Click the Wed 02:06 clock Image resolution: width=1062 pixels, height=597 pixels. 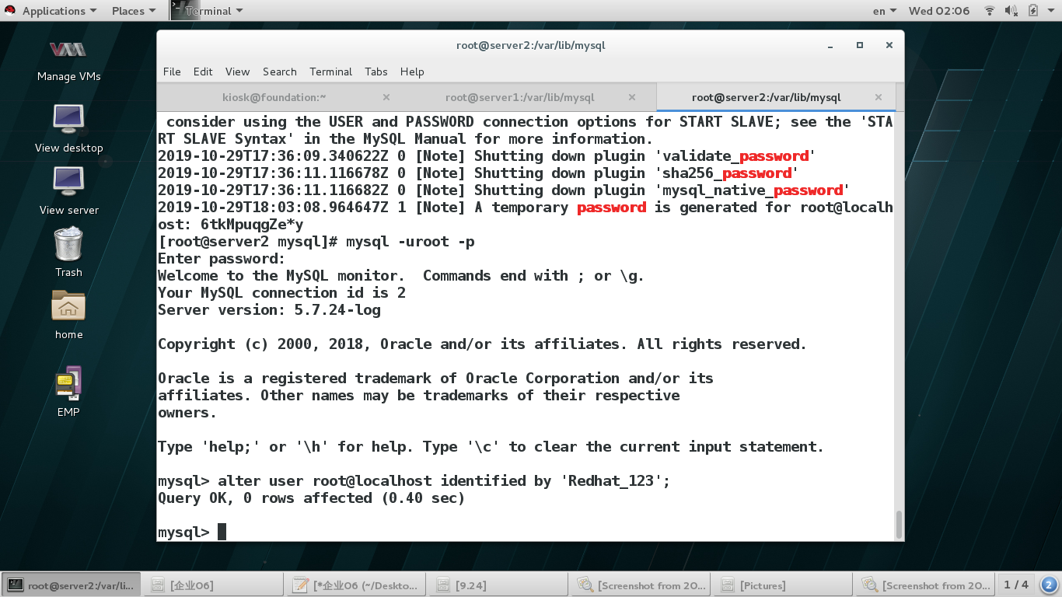(x=939, y=11)
